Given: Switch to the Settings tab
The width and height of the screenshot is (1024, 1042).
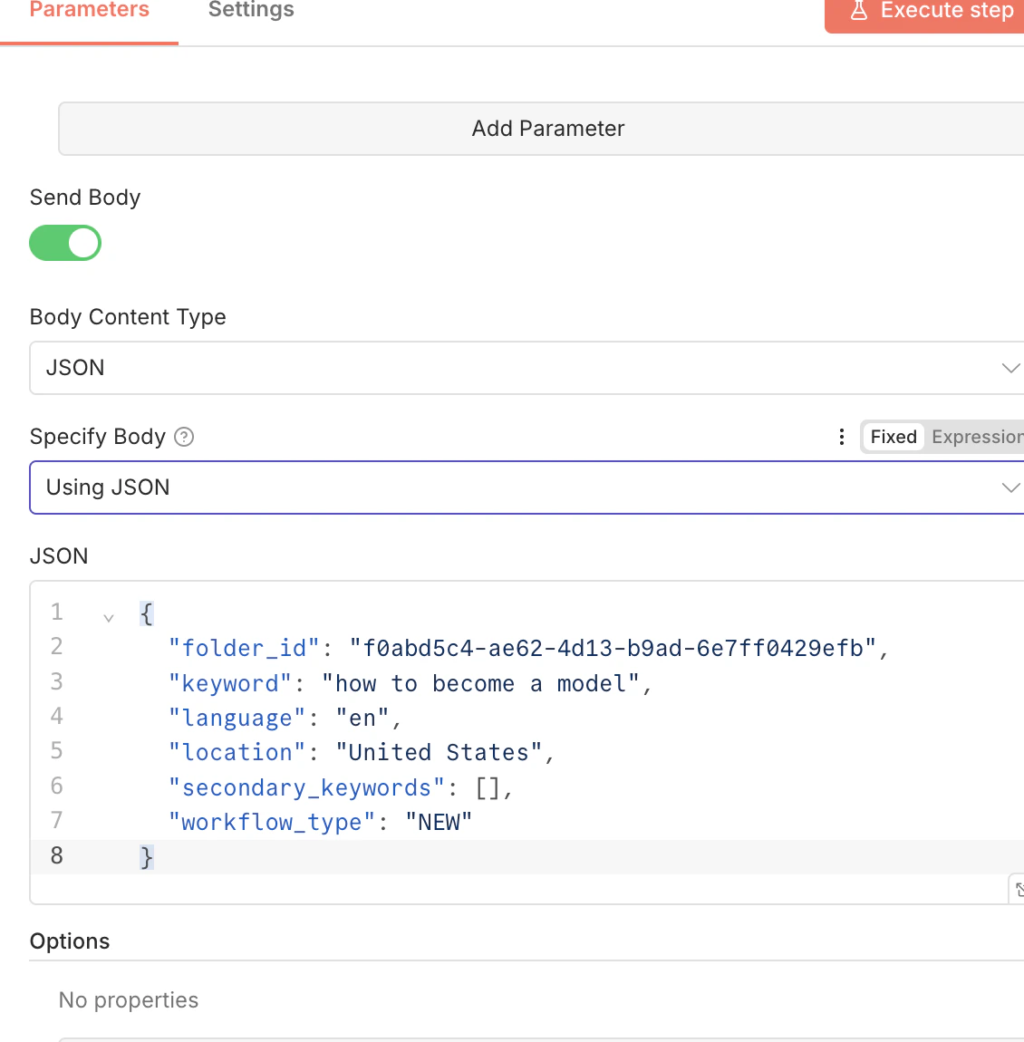Looking at the screenshot, I should point(251,11).
